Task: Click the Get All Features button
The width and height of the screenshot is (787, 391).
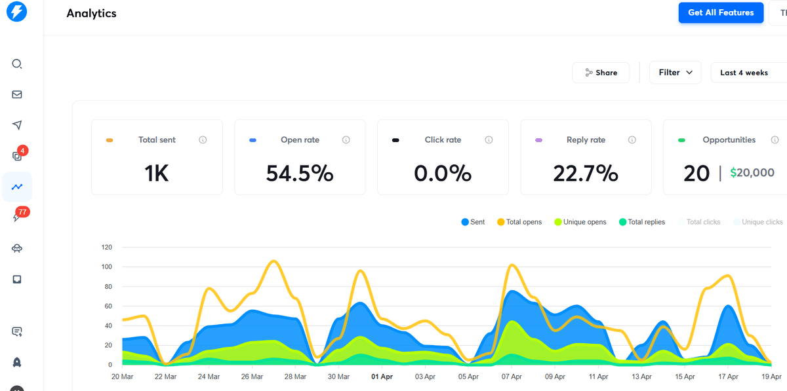Action: point(721,12)
